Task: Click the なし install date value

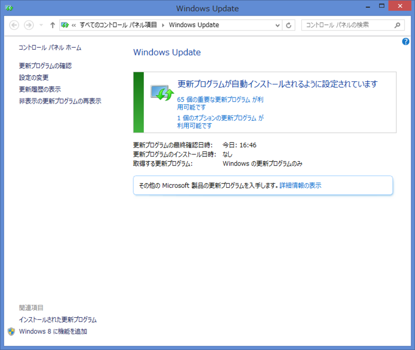Action: tap(227, 154)
